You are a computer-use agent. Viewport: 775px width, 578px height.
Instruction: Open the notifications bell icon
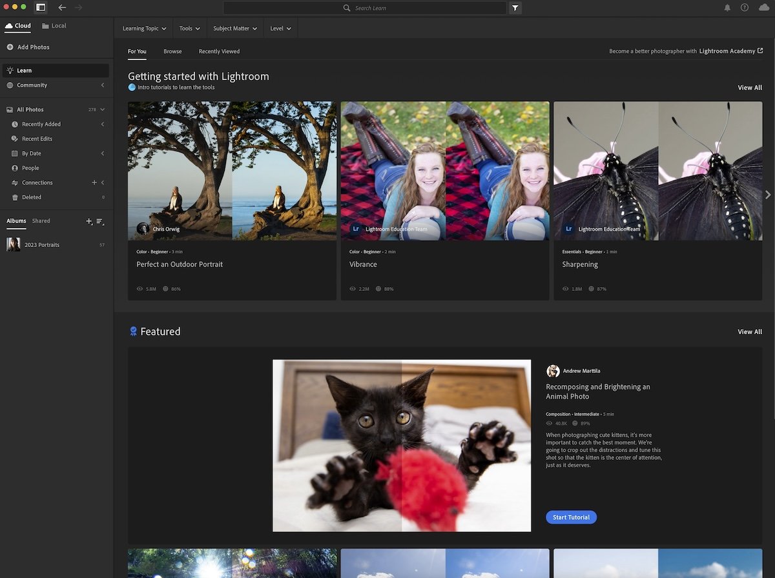tap(727, 8)
